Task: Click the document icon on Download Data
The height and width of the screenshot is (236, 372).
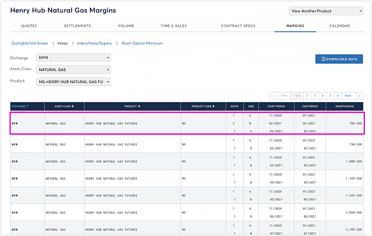Action: pyautogui.click(x=323, y=59)
